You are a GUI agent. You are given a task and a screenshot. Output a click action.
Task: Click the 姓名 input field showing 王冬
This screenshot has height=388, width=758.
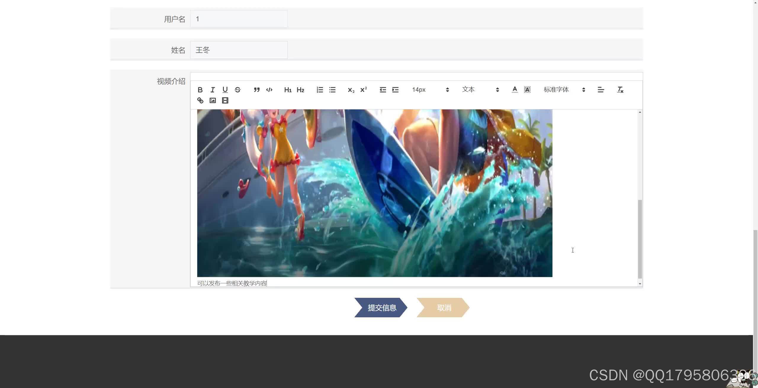coord(239,50)
